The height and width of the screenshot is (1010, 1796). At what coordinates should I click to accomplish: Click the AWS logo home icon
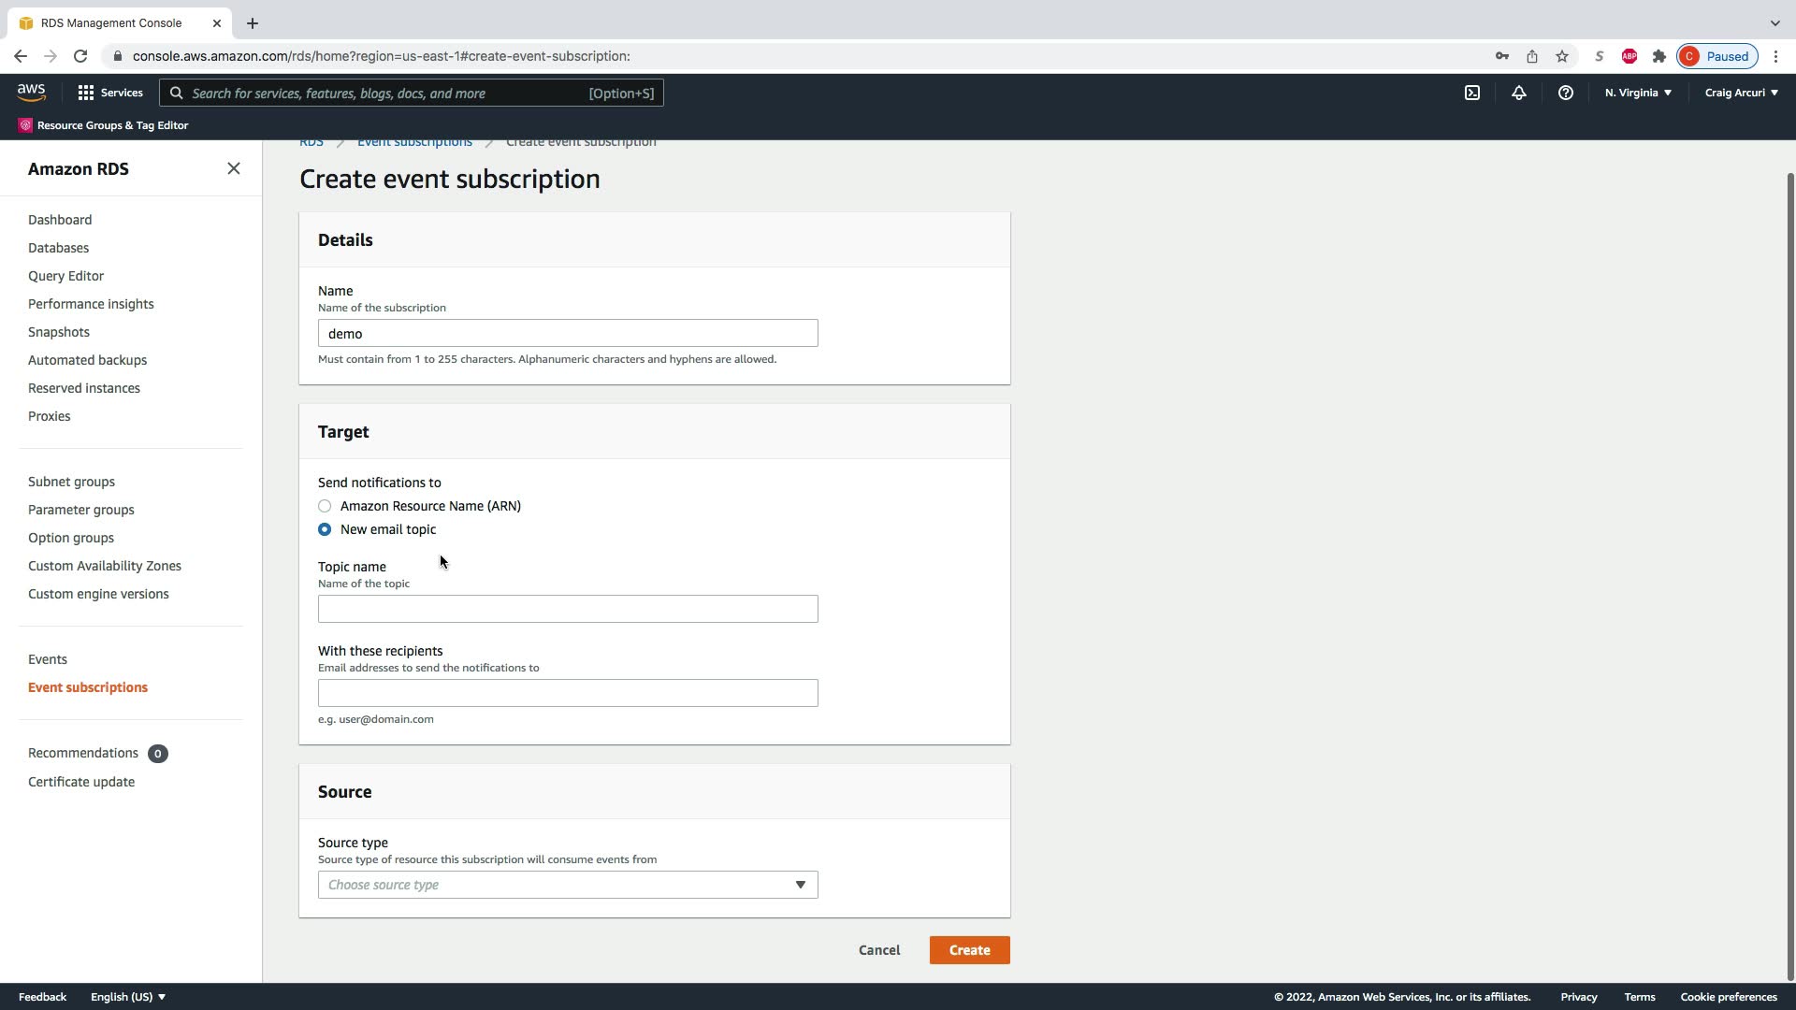coord(31,93)
